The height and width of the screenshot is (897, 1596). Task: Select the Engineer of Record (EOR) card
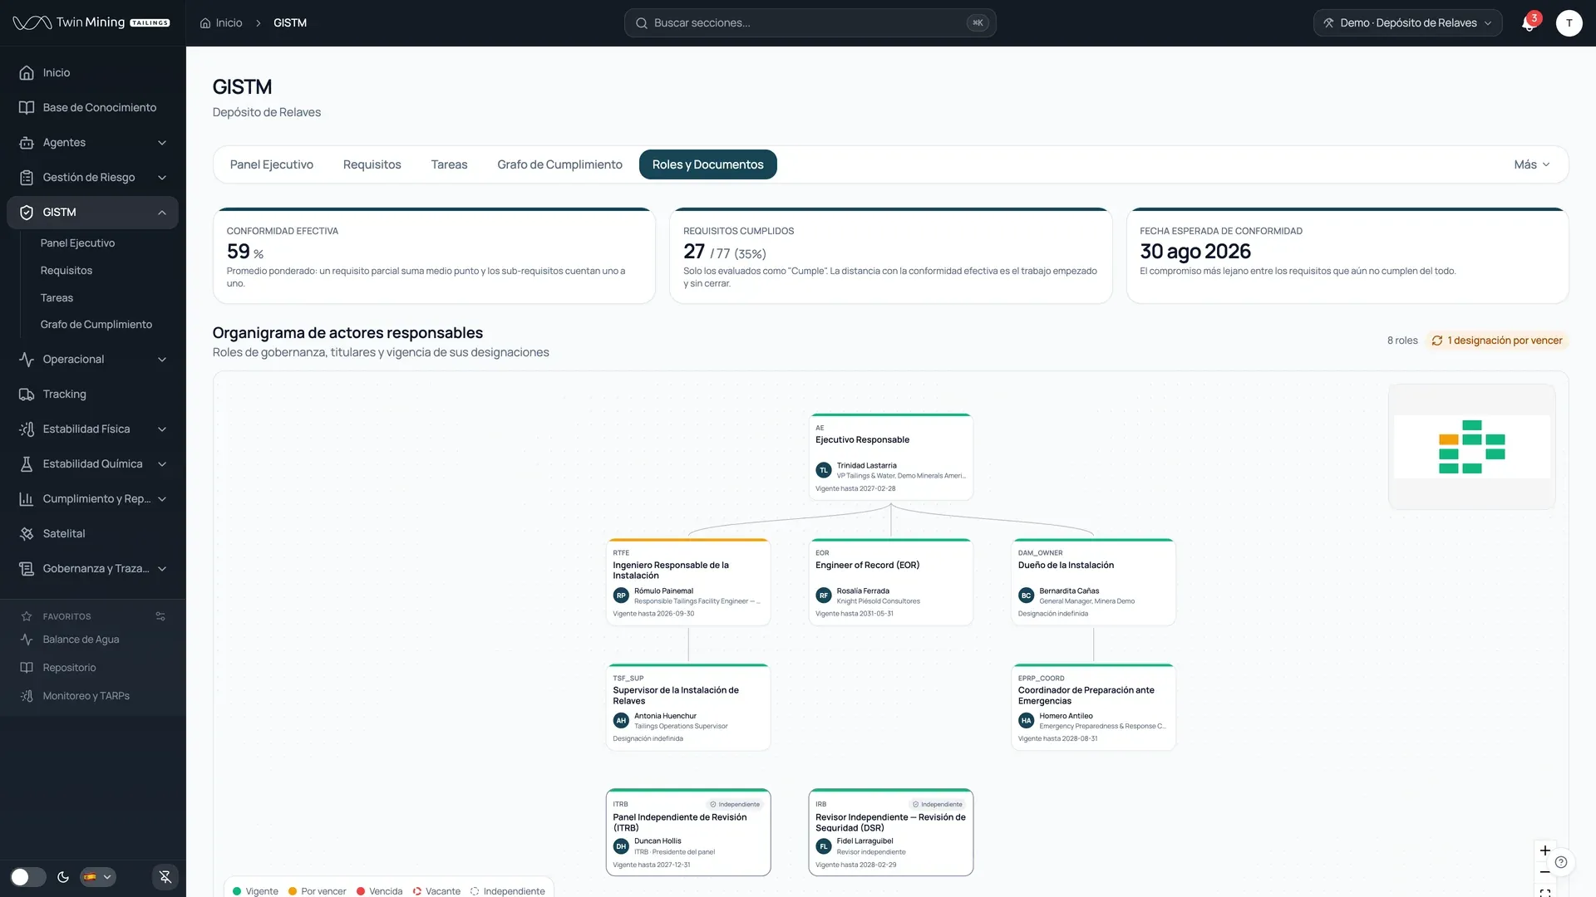(x=890, y=582)
